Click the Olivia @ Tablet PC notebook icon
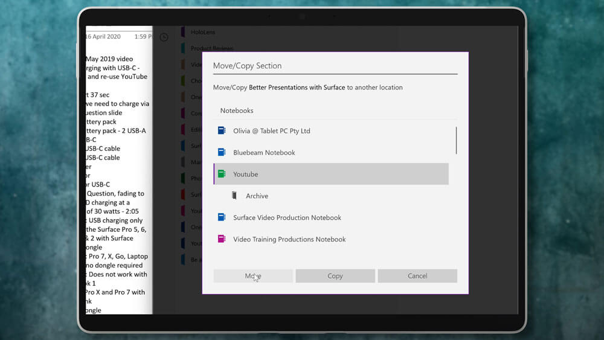The image size is (604, 340). [x=222, y=130]
